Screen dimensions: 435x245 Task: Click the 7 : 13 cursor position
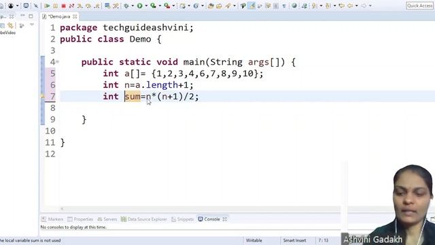[x=324, y=240]
